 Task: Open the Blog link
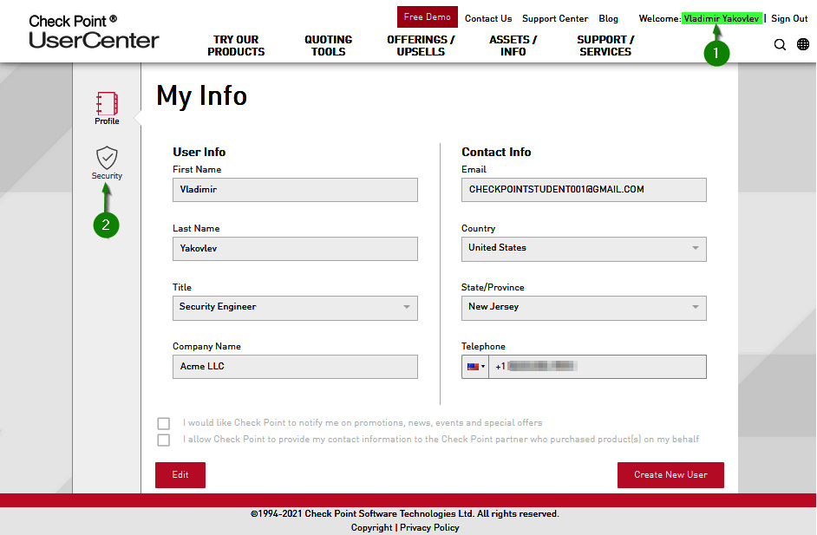click(x=608, y=19)
